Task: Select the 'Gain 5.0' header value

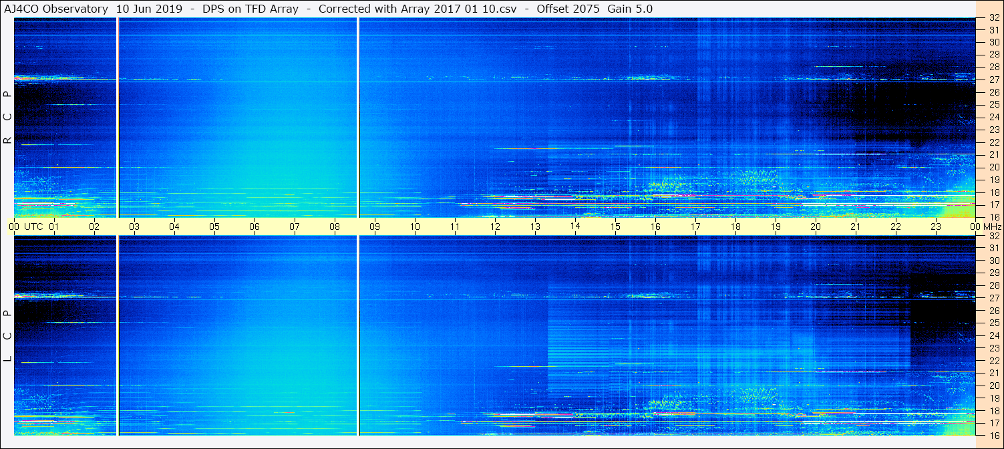Action: tap(631, 9)
